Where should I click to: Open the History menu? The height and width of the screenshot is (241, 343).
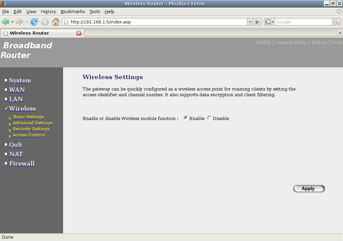click(x=48, y=12)
